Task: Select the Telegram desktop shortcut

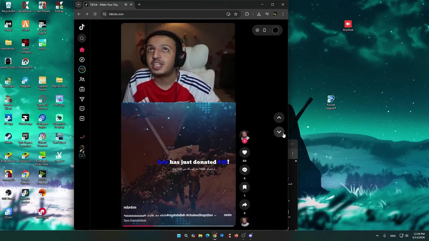Action: coord(25,82)
